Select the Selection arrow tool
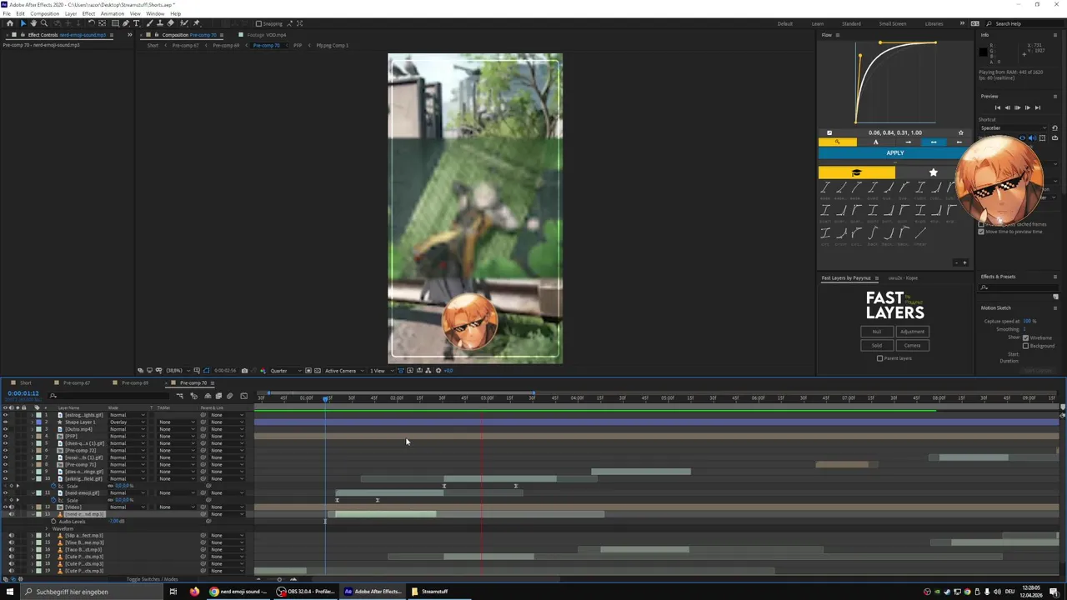 tap(23, 23)
